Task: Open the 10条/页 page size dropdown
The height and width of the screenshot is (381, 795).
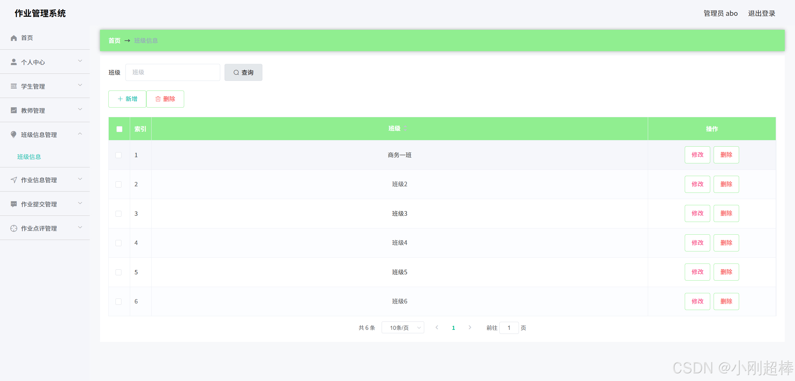Action: click(403, 328)
